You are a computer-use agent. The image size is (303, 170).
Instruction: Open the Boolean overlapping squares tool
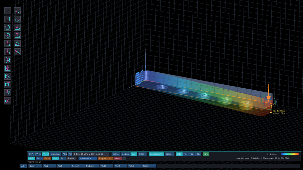pos(8,84)
